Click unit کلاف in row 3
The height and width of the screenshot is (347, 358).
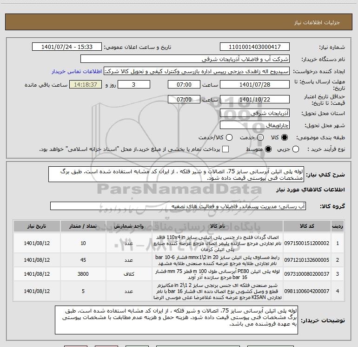point(129,274)
